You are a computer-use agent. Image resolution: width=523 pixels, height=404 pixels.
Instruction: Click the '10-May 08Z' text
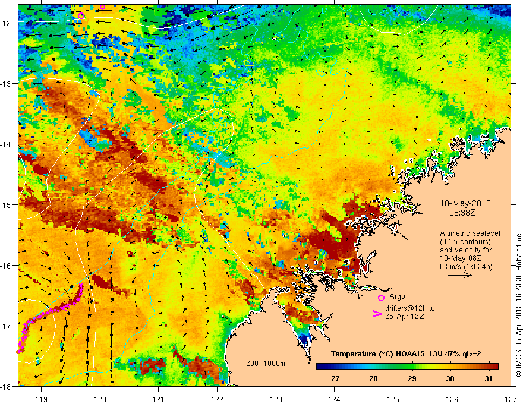[461, 258]
